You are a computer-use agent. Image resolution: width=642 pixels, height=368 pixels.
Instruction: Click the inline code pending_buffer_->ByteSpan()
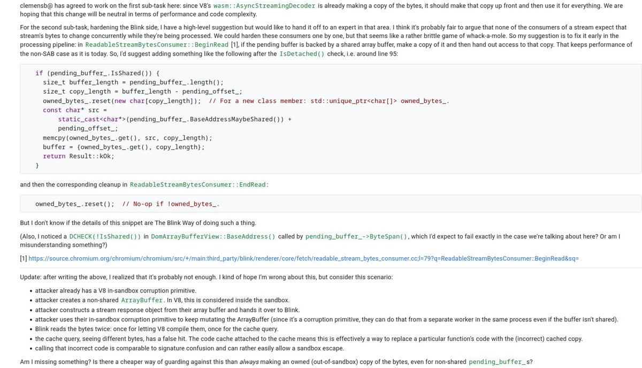coord(357,236)
